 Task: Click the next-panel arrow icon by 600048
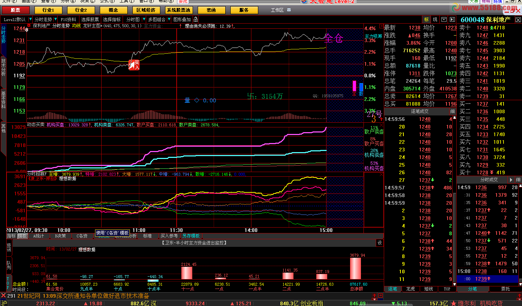point(452,19)
